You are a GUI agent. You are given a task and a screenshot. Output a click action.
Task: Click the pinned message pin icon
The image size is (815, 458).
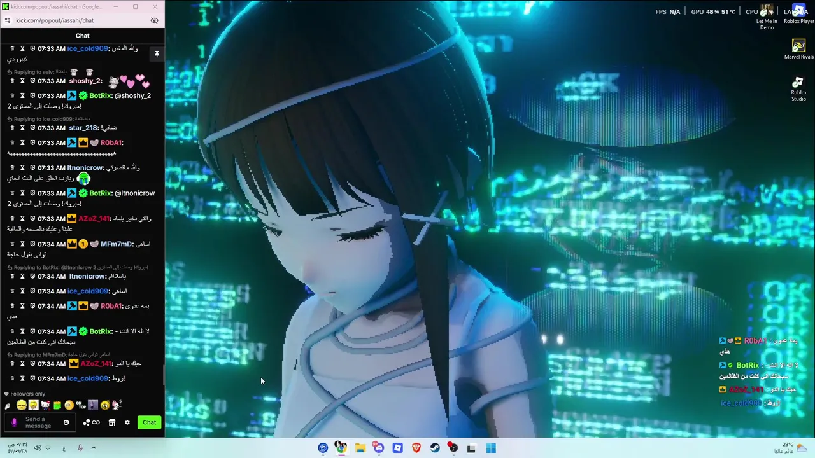click(x=157, y=55)
